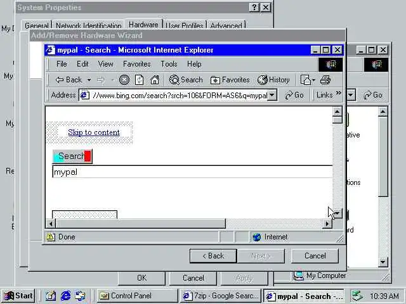
Task: Click OK in System Properties
Action: pyautogui.click(x=141, y=278)
